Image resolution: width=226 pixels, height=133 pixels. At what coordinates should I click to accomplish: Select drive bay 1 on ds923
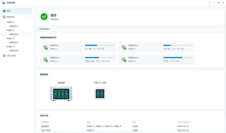coord(55,94)
